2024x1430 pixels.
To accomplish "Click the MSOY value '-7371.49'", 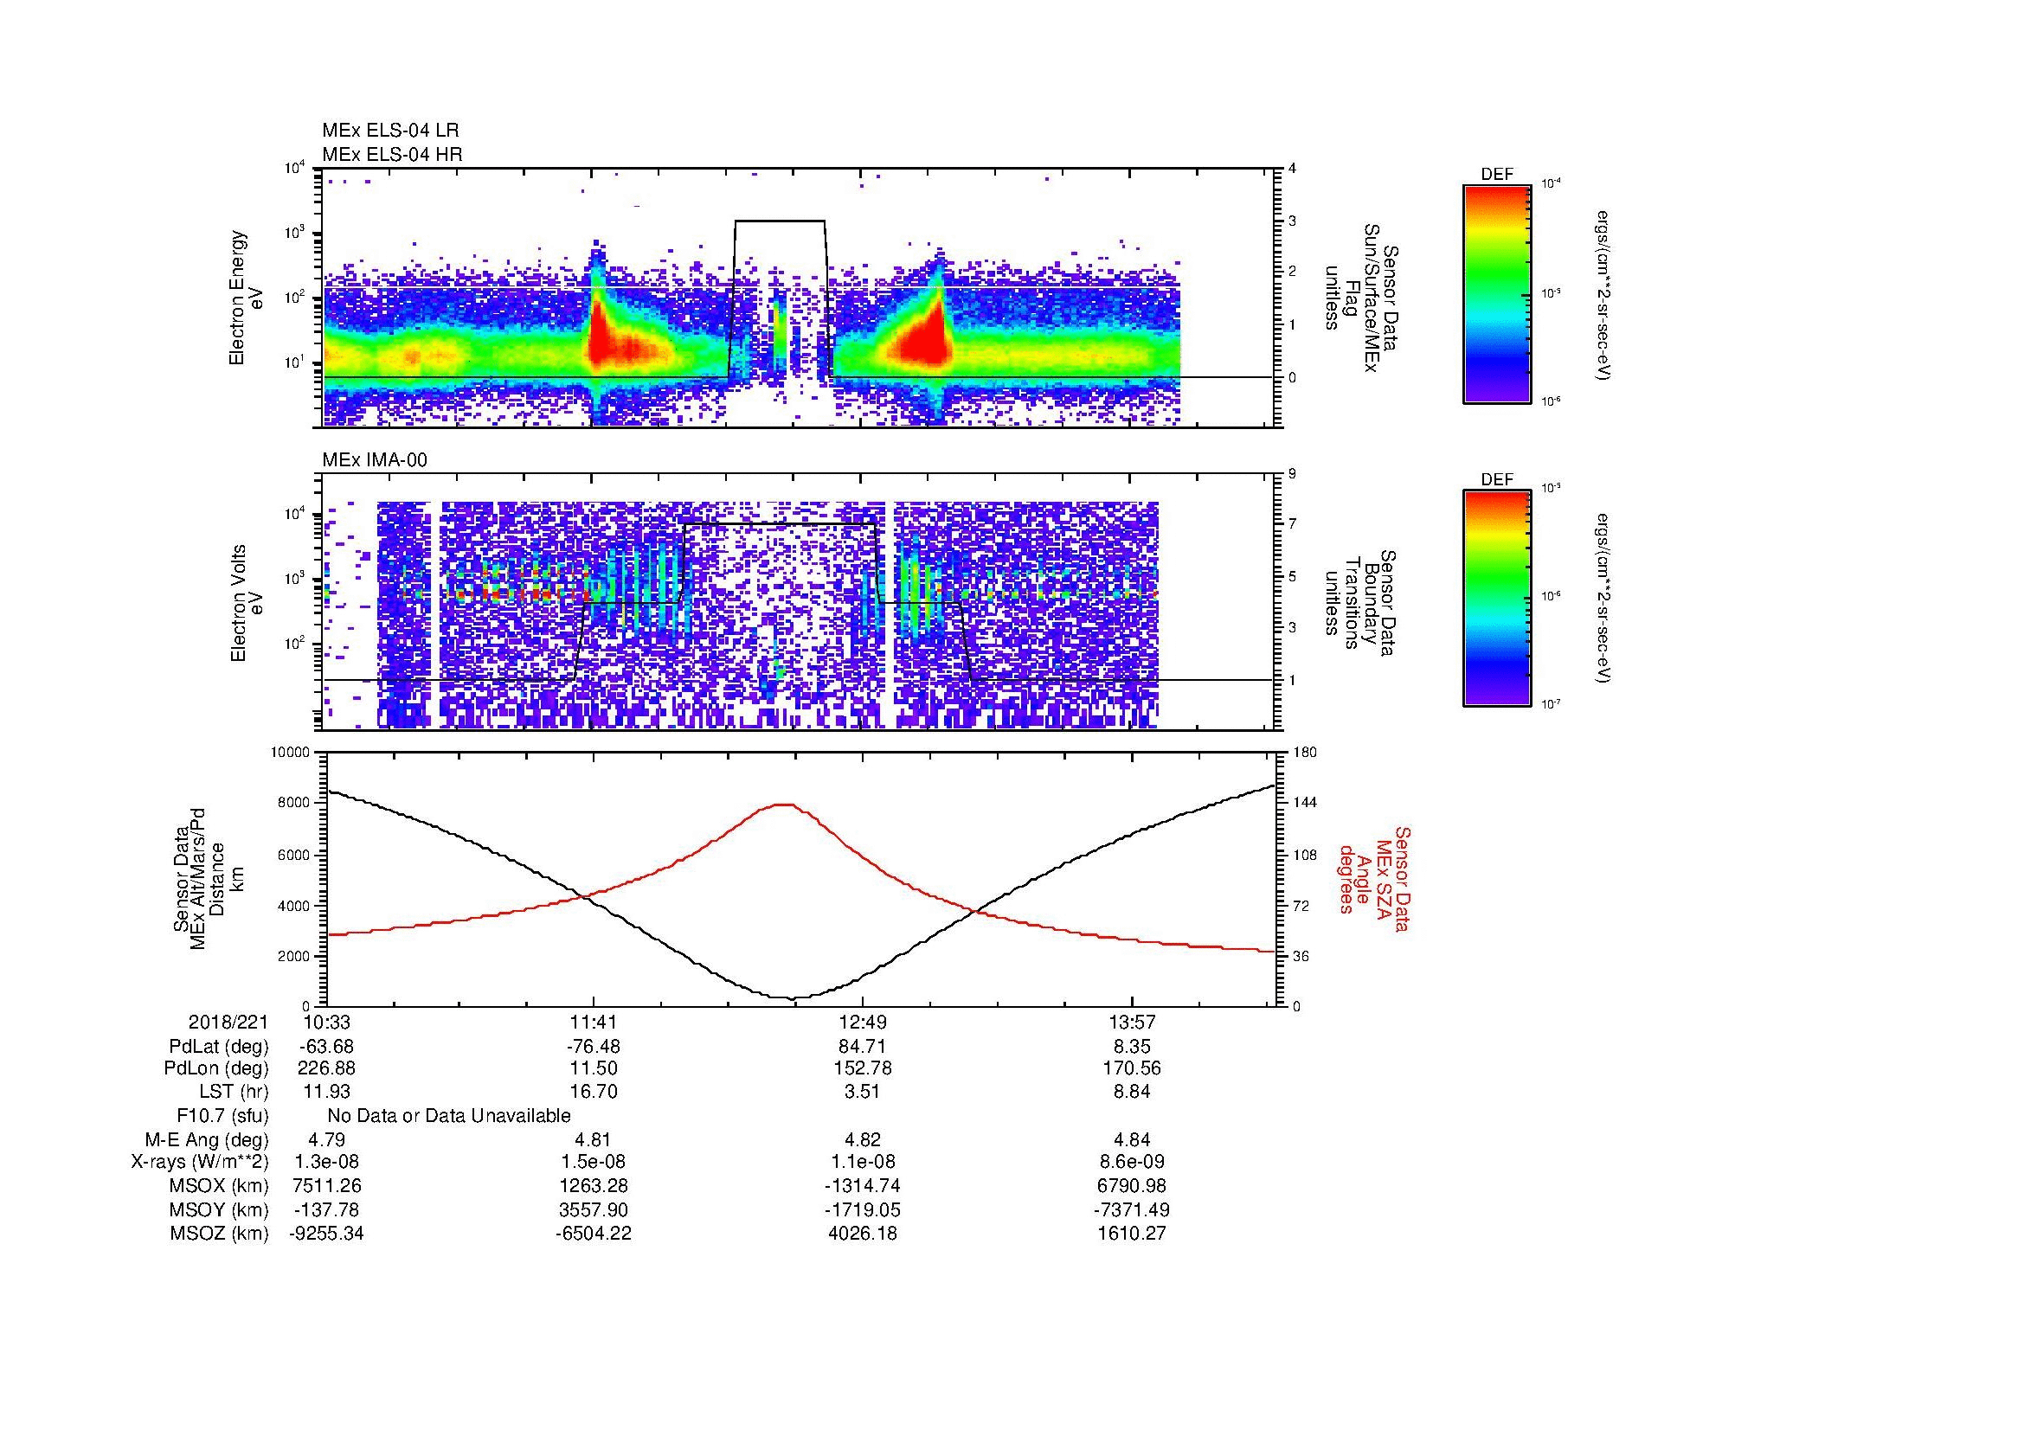I will [x=1132, y=1209].
